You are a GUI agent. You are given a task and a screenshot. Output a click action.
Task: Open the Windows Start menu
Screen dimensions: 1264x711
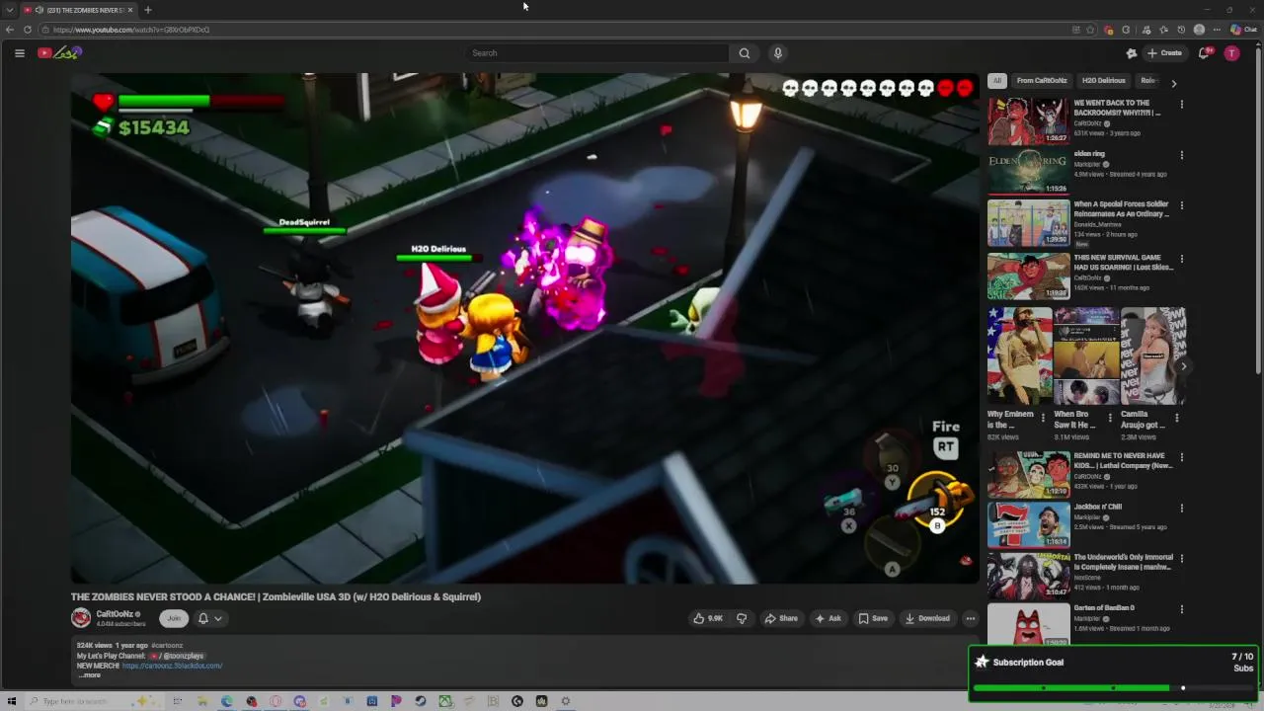(x=12, y=701)
